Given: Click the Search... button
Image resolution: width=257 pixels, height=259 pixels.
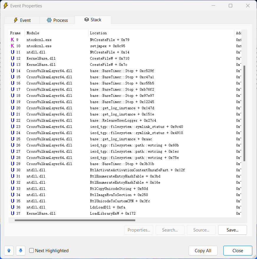Looking at the screenshot, I should click(170, 230).
